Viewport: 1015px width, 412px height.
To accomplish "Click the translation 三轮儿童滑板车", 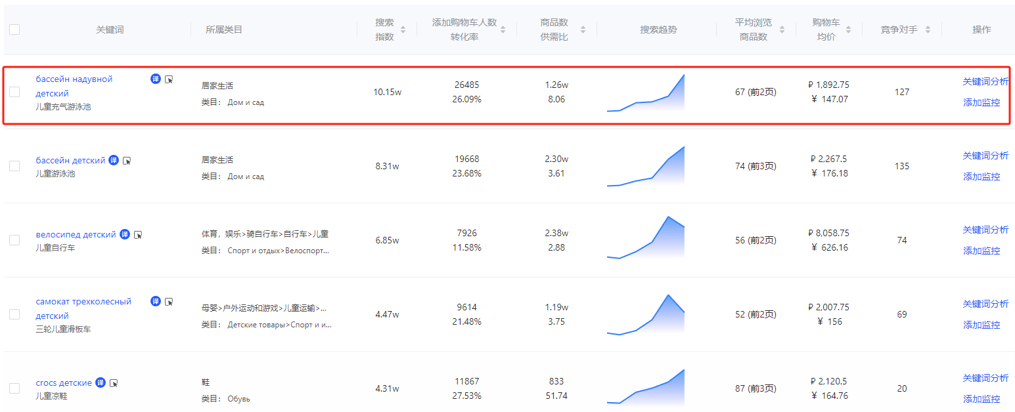I will 63,329.
